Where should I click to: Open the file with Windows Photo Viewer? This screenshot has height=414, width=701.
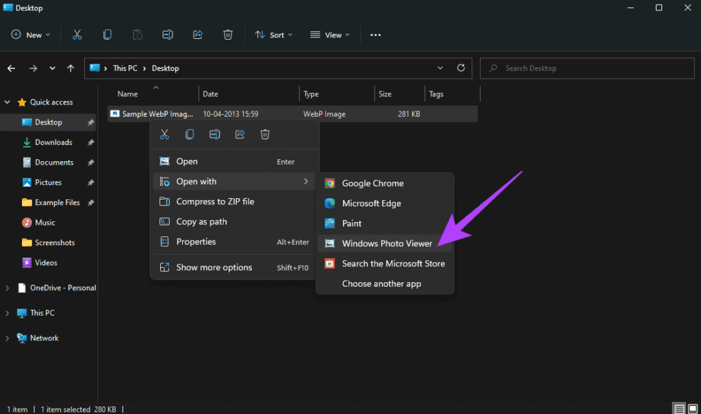385,244
